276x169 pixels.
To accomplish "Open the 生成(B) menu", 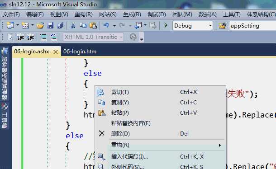I will pos(132,14).
